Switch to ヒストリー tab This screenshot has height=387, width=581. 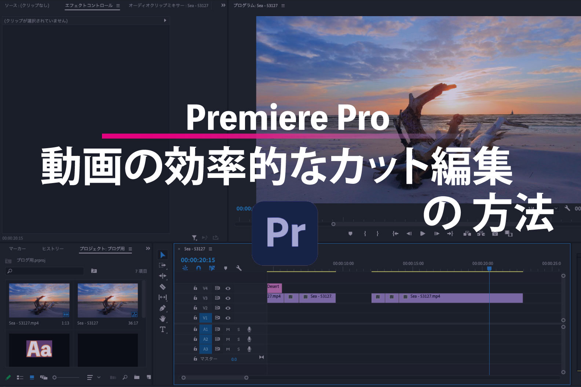(x=53, y=249)
